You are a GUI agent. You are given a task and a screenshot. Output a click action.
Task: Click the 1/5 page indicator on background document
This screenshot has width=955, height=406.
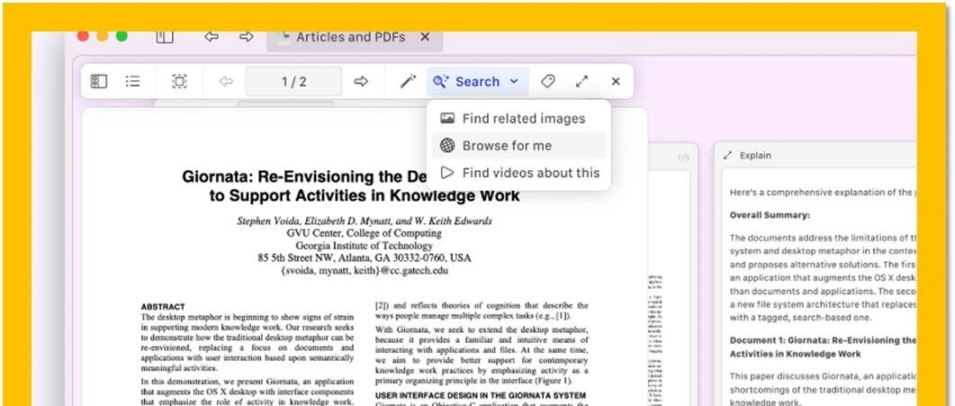point(683,158)
